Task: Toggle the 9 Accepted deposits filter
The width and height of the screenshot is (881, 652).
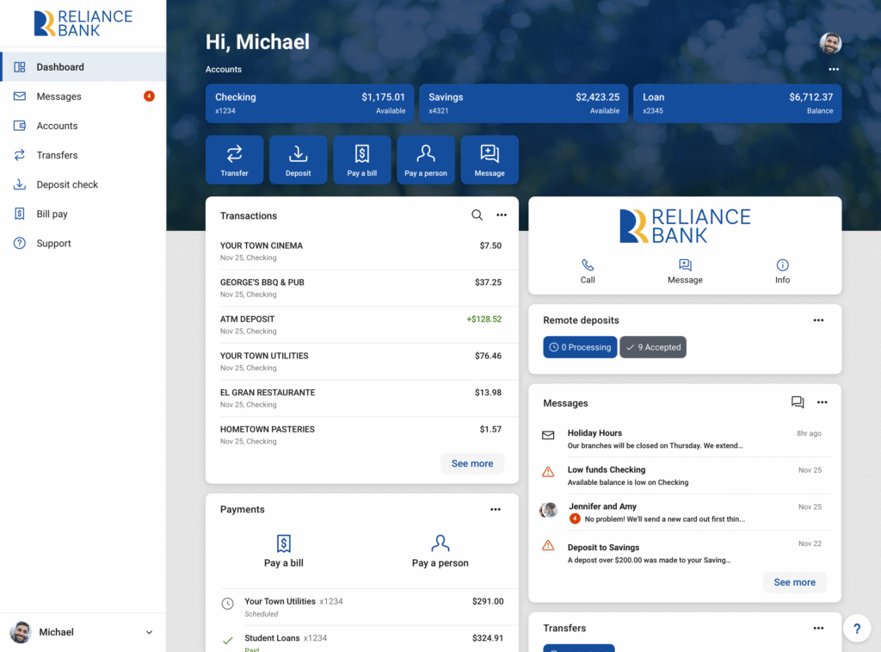Action: pos(653,347)
